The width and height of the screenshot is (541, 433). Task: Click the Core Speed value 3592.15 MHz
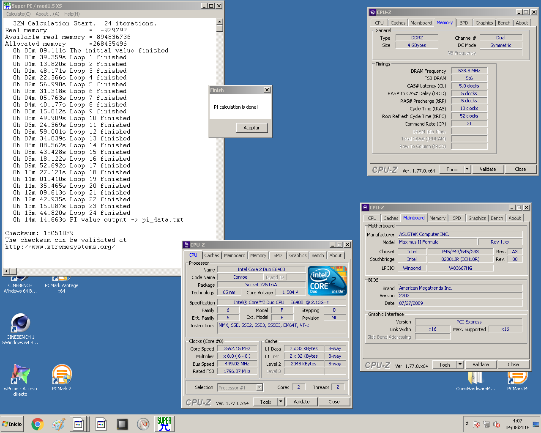(x=237, y=348)
